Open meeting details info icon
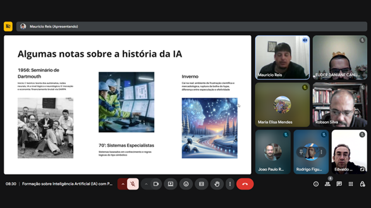The image size is (371, 208). pos(316,184)
